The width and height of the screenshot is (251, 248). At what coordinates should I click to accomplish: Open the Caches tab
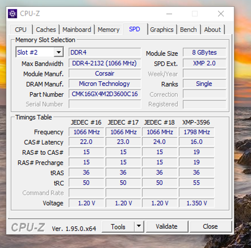(46, 29)
